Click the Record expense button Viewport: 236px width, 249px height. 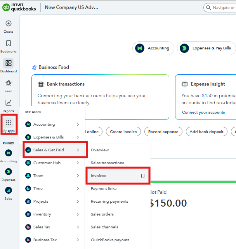pyautogui.click(x=163, y=132)
